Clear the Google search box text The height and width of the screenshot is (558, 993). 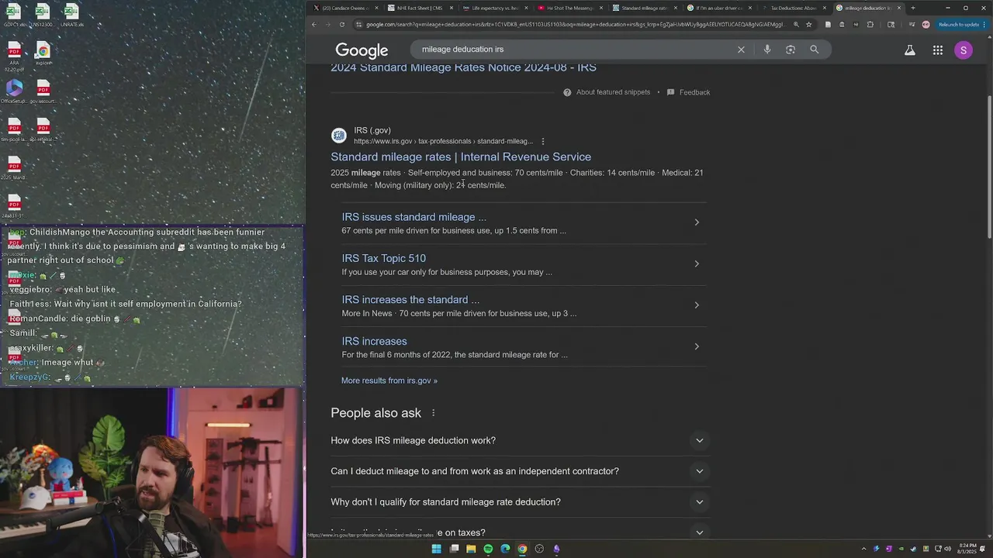(x=741, y=50)
